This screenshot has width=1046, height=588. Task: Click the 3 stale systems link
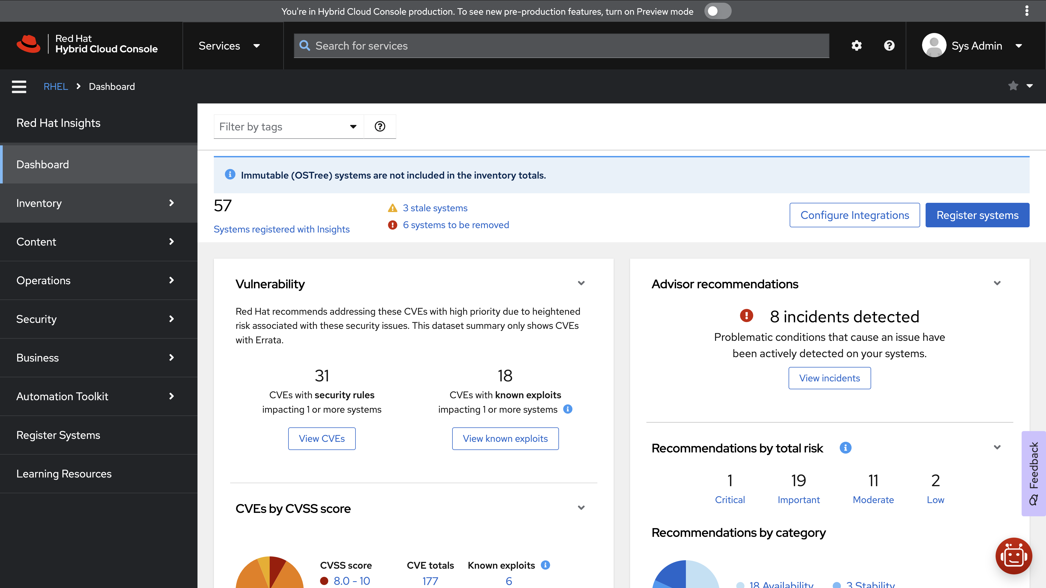[435, 207]
